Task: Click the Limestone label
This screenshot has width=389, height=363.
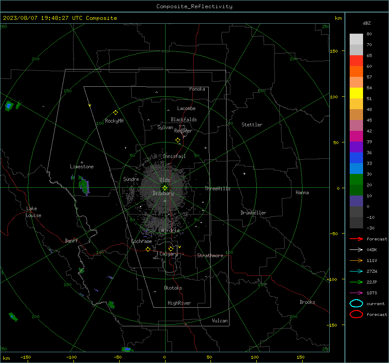Action: (x=82, y=167)
